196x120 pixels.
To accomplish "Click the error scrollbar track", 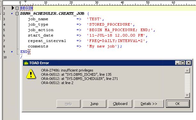I will click(187, 83).
